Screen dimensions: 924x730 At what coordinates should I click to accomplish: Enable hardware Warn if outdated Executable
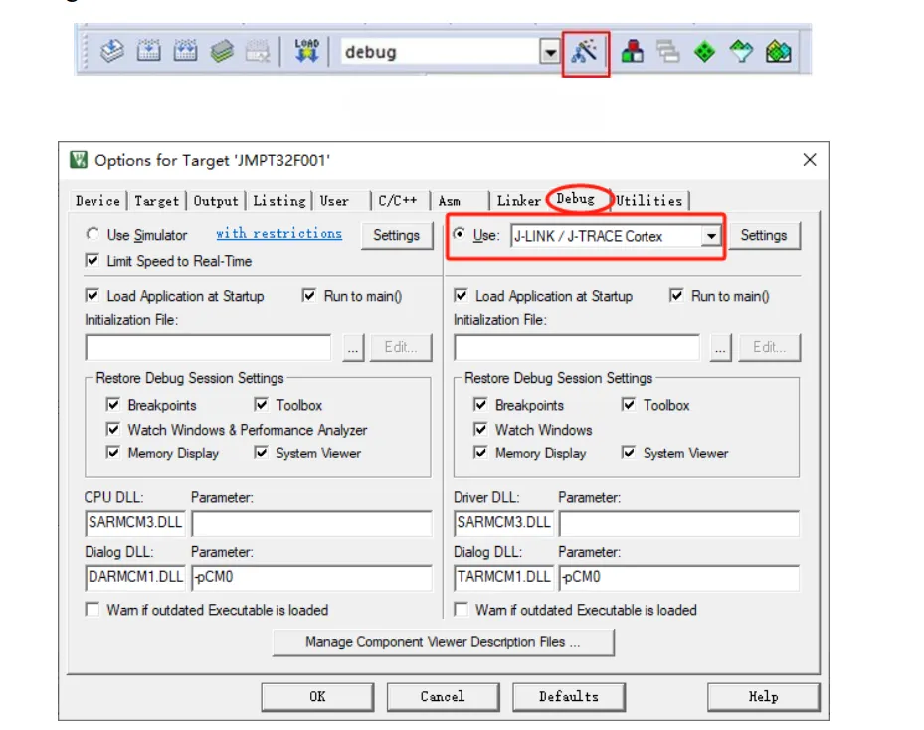461,610
